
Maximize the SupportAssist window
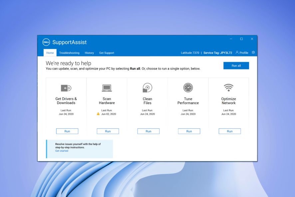click(242, 39)
